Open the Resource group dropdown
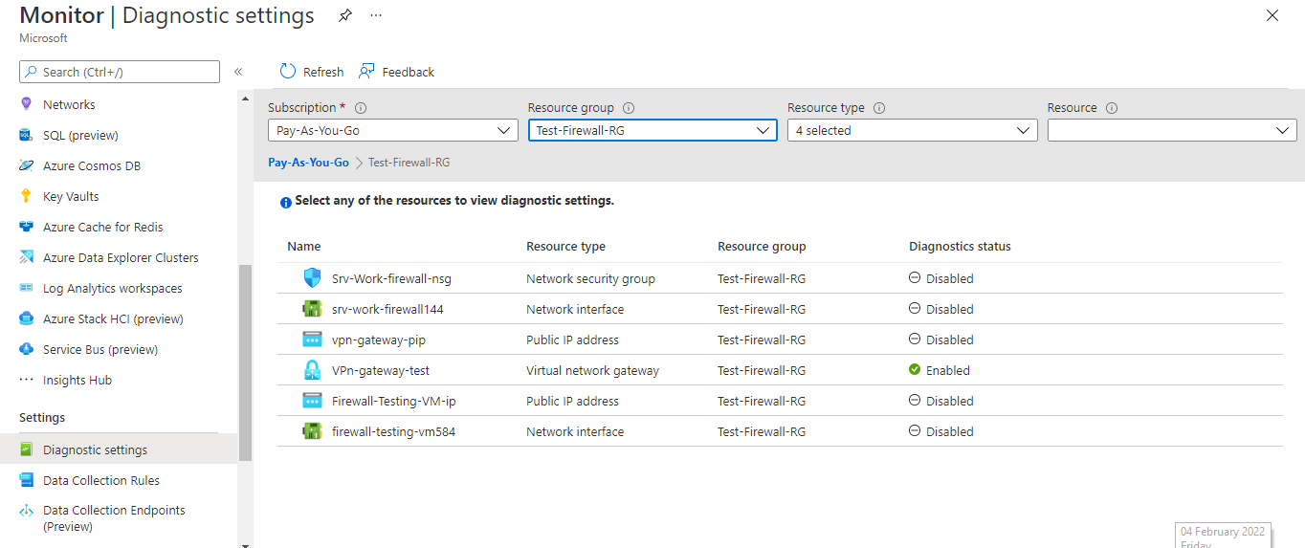 click(x=652, y=130)
